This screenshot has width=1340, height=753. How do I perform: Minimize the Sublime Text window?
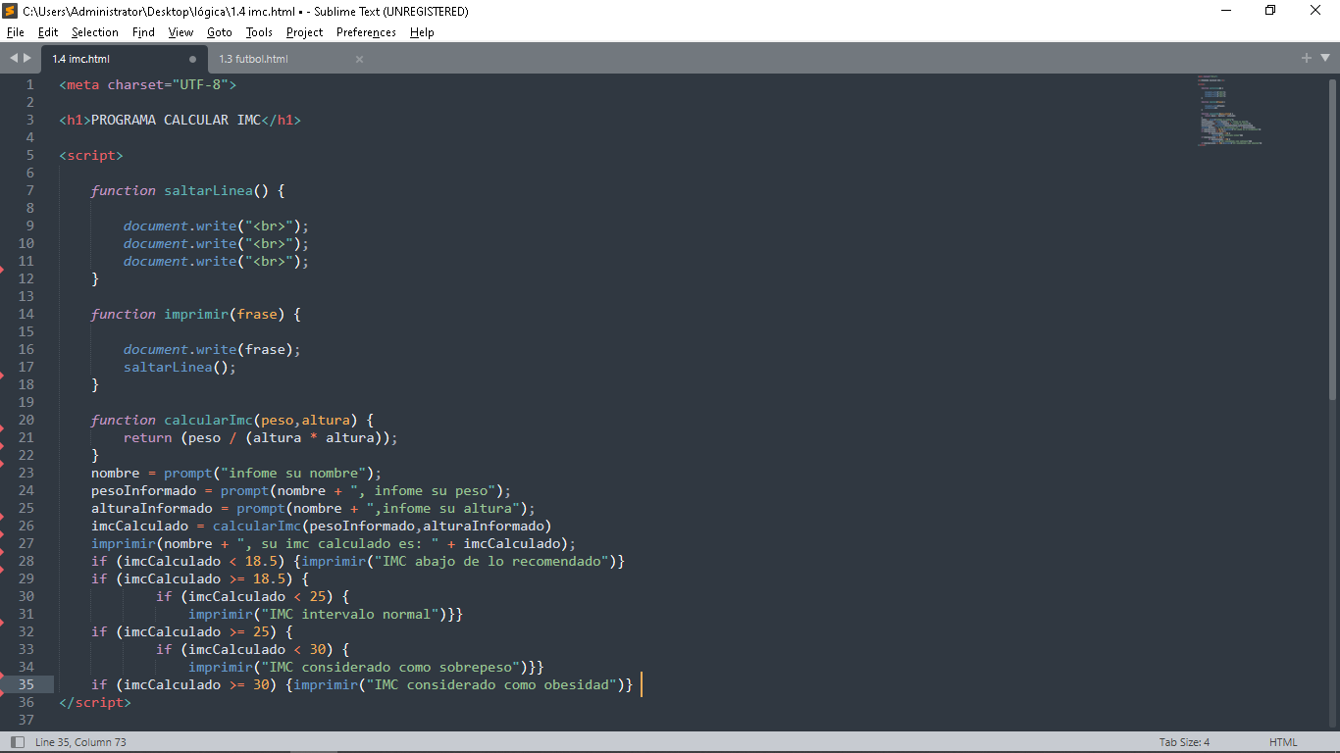[1226, 11]
